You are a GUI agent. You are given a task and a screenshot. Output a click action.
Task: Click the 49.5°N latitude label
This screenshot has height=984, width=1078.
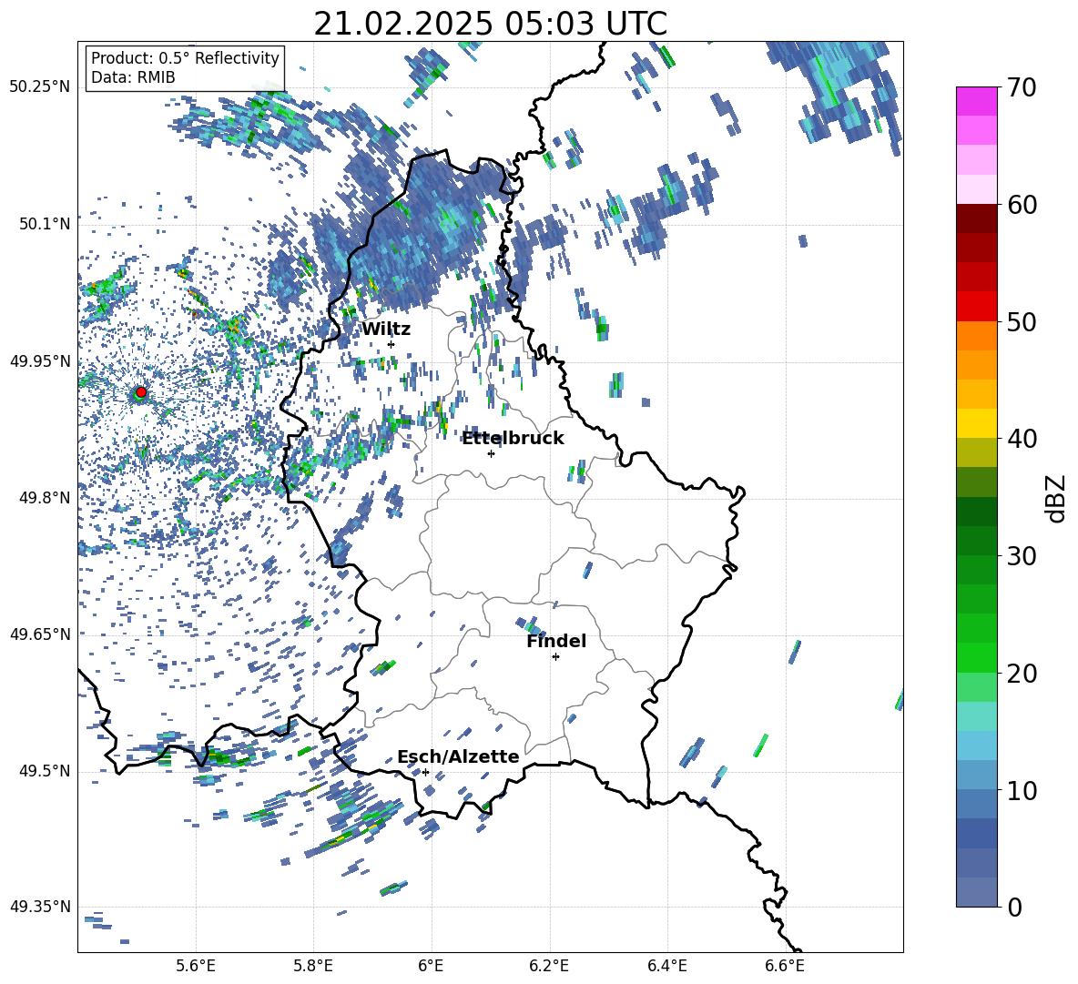pyautogui.click(x=46, y=771)
